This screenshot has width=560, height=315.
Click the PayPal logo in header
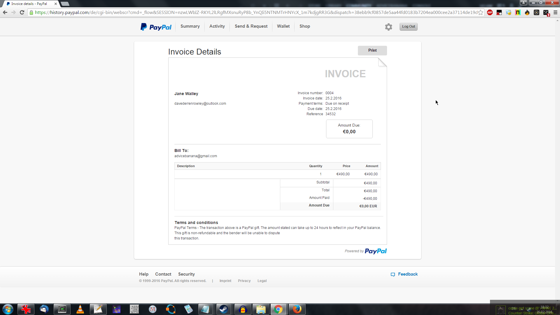click(156, 27)
